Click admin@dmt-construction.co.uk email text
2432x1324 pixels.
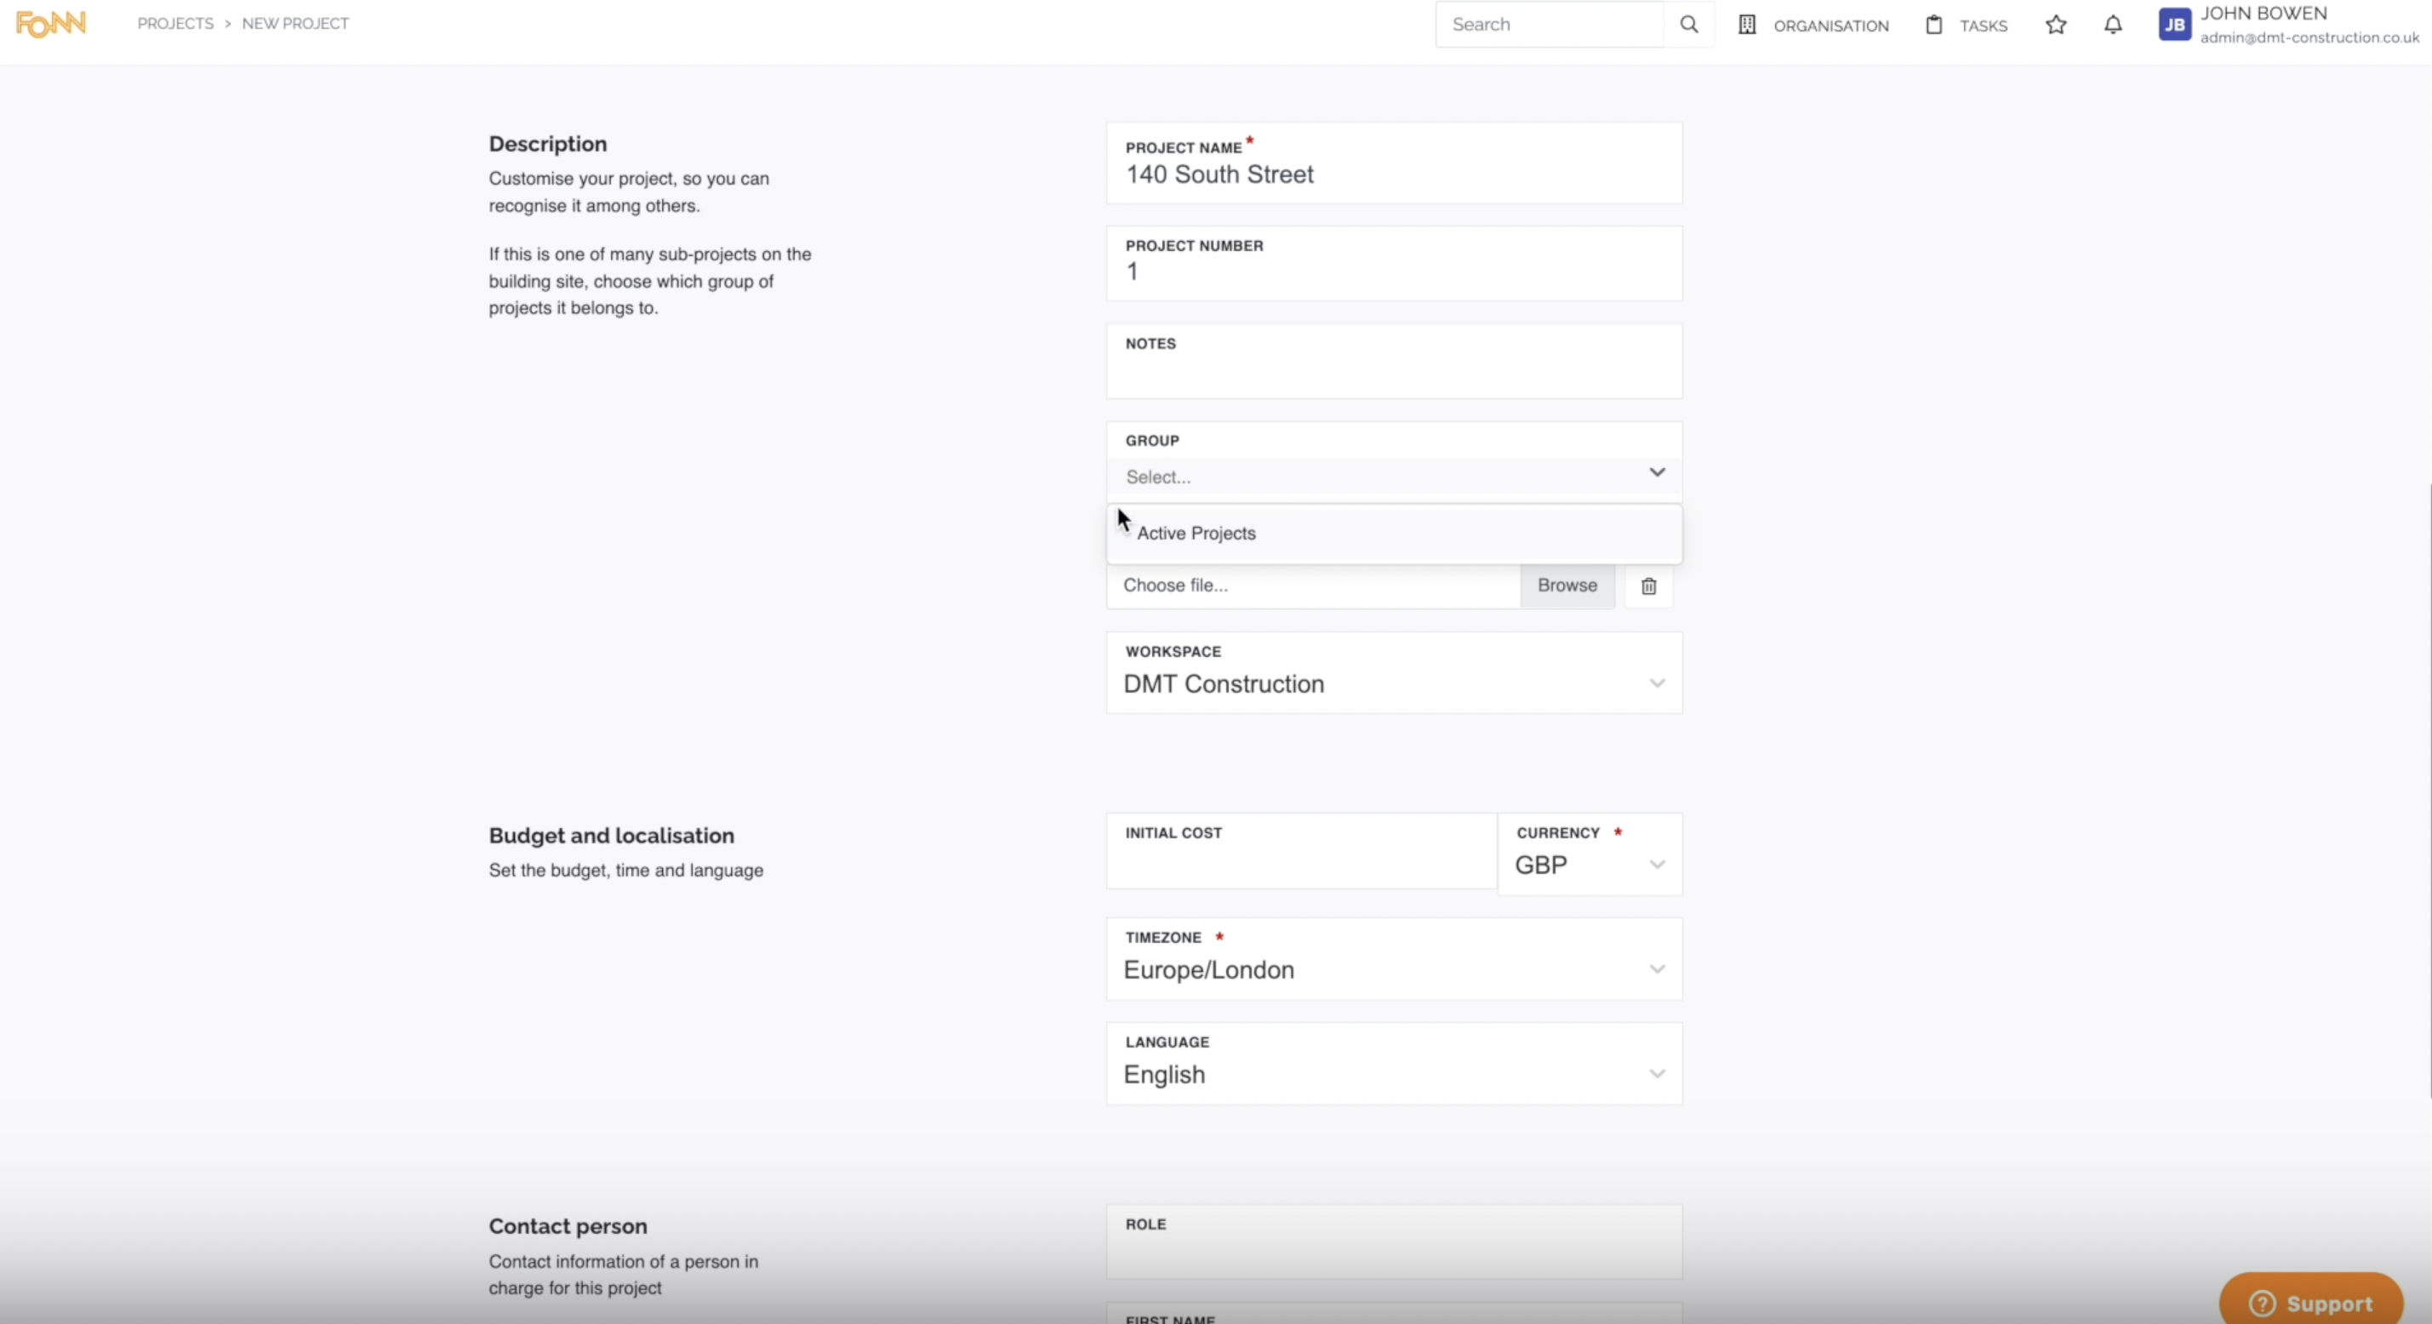pyautogui.click(x=2309, y=37)
